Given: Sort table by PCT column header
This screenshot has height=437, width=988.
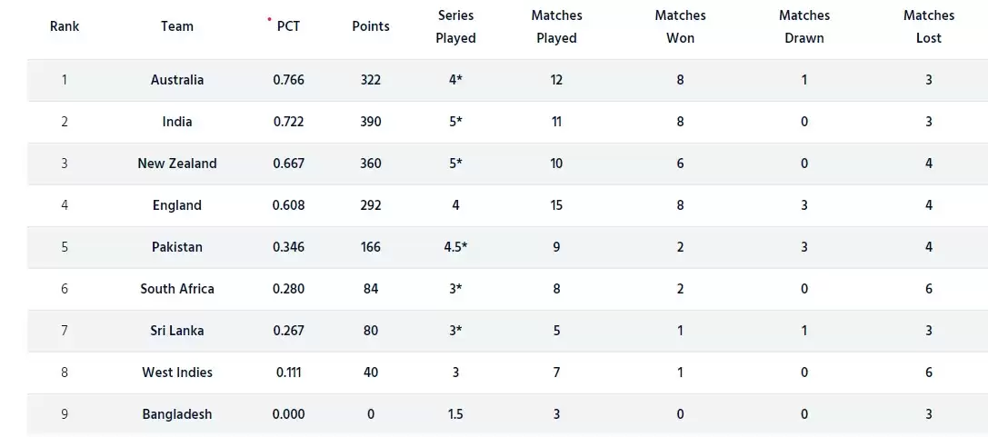Looking at the screenshot, I should coord(288,26).
